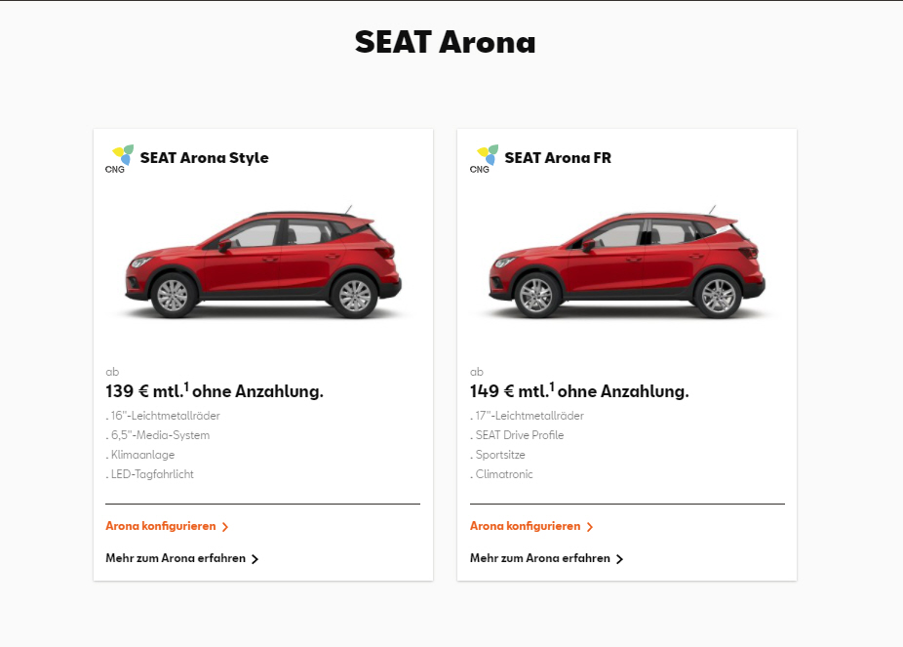Open 'Arona konfigurieren' link on Style card

161,526
